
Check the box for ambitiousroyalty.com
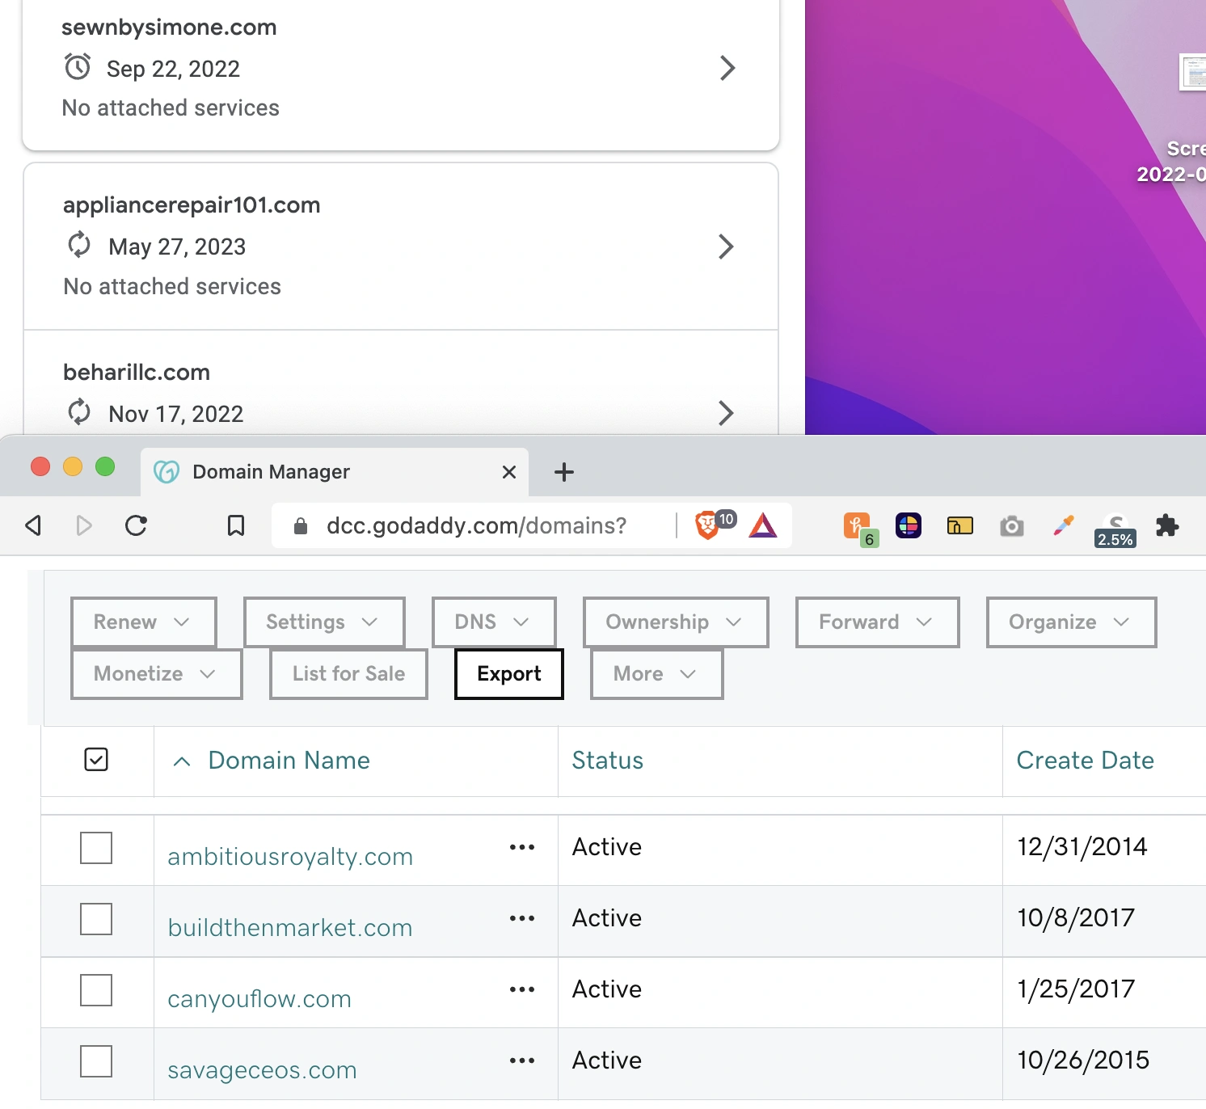tap(96, 848)
